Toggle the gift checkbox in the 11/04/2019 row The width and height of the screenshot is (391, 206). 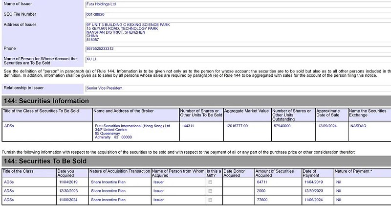click(210, 183)
